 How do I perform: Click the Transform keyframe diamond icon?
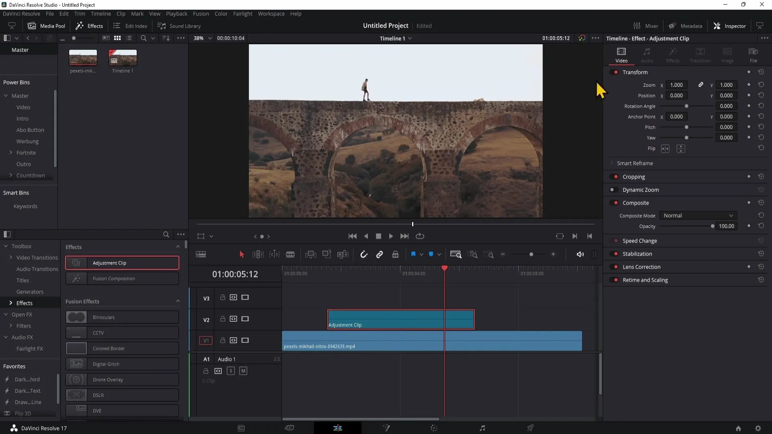coord(749,72)
